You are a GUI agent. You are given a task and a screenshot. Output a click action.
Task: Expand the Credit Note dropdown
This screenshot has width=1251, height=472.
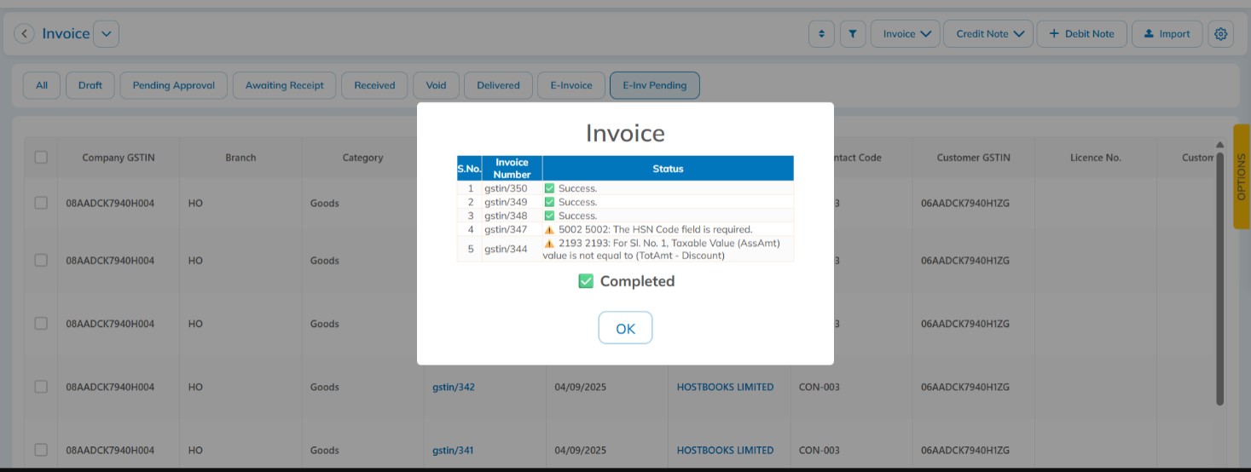click(988, 34)
